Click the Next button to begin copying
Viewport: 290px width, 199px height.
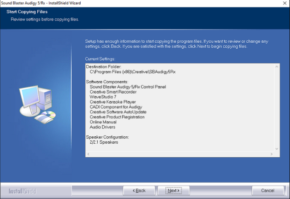pos(173,191)
